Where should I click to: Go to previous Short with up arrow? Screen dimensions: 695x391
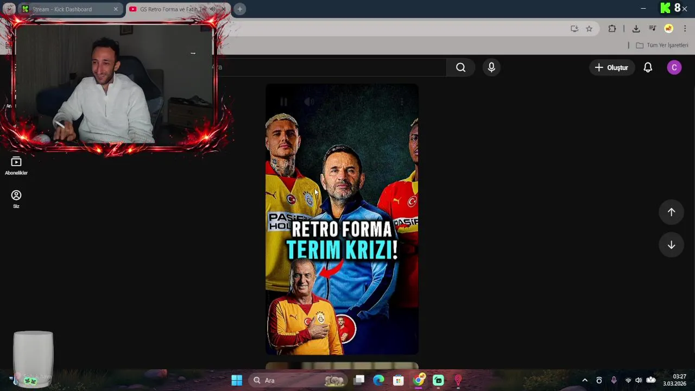(x=671, y=212)
